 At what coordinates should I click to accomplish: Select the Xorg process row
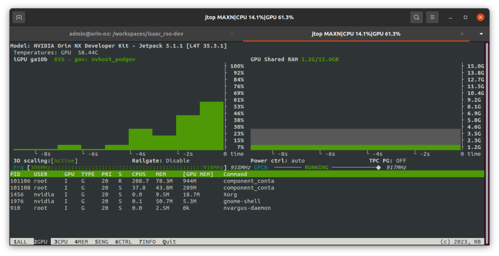click(139, 195)
